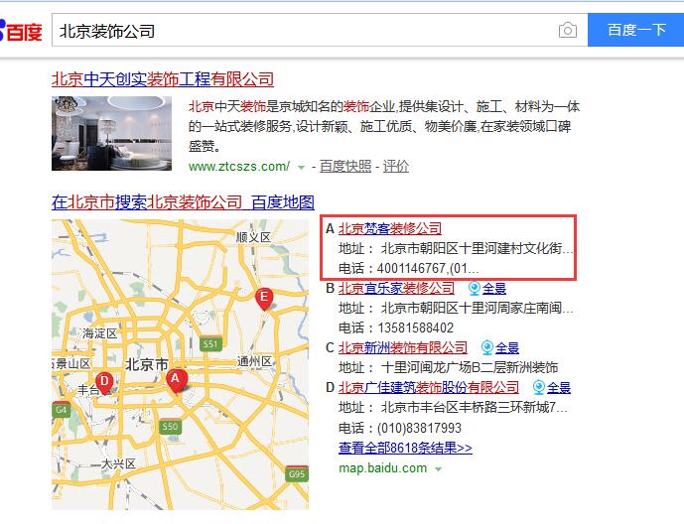
Task: Open 查看全部8618条结果 link
Action: coord(405,448)
